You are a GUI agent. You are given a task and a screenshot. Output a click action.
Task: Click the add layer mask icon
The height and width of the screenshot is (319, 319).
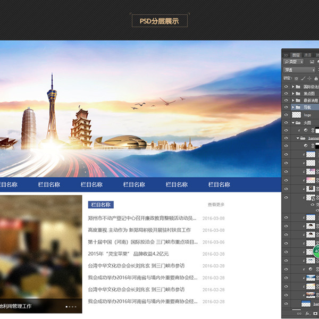(315, 314)
